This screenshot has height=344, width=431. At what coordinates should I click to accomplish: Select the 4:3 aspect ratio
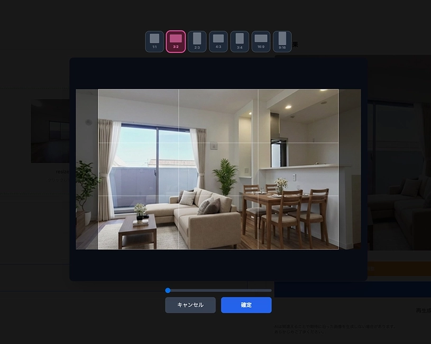point(218,41)
